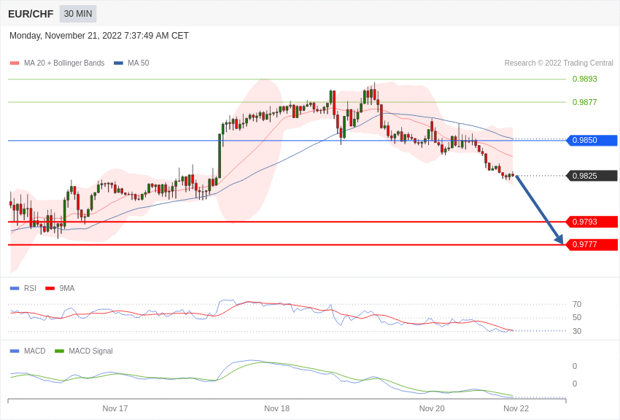Click the MACD Signal legend label

[x=90, y=351]
